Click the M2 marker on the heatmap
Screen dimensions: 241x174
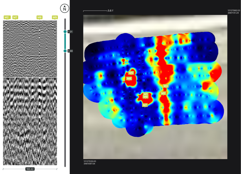163,93
